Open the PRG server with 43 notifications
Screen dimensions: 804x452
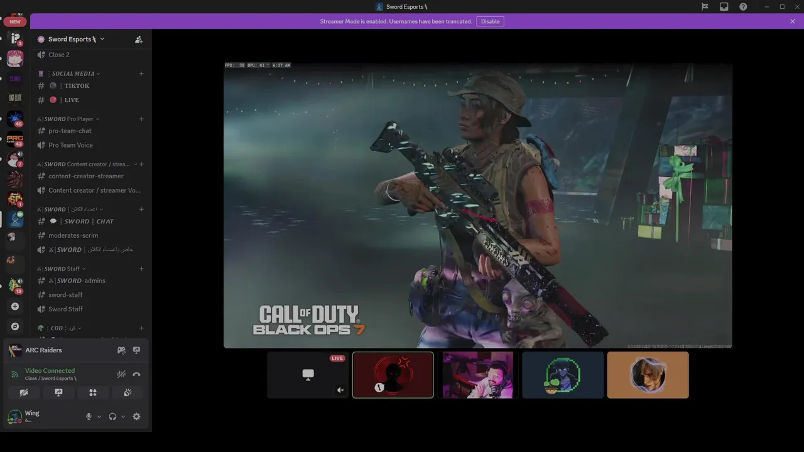coord(15,138)
